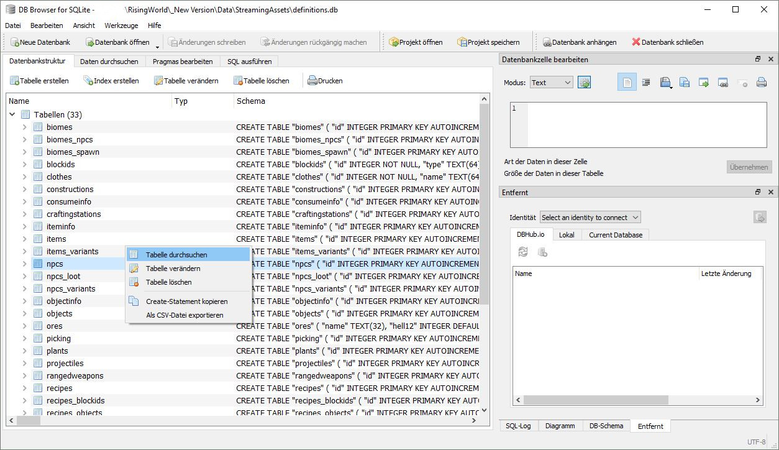Screen dimensions: 779x450
Task: Select Tabelle verändern in context menu
Action: point(188,268)
